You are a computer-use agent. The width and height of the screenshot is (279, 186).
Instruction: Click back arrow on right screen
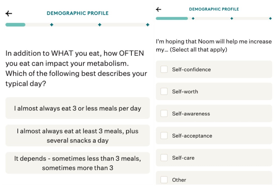coord(158,9)
